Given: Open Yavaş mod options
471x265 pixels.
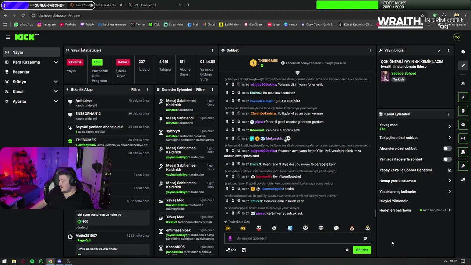Looking at the screenshot, I should (415, 127).
